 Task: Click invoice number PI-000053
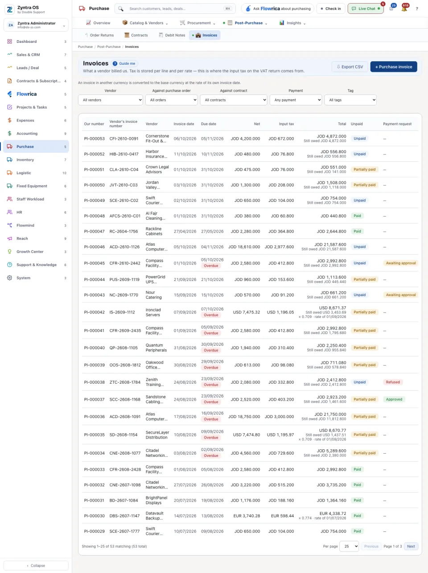95,138
